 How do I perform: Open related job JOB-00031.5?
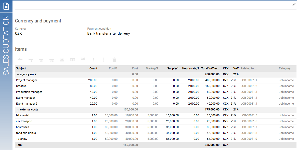click(249, 116)
